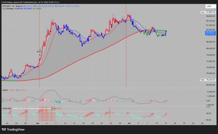Click the +2 Bullish annotation on chart

39,51
